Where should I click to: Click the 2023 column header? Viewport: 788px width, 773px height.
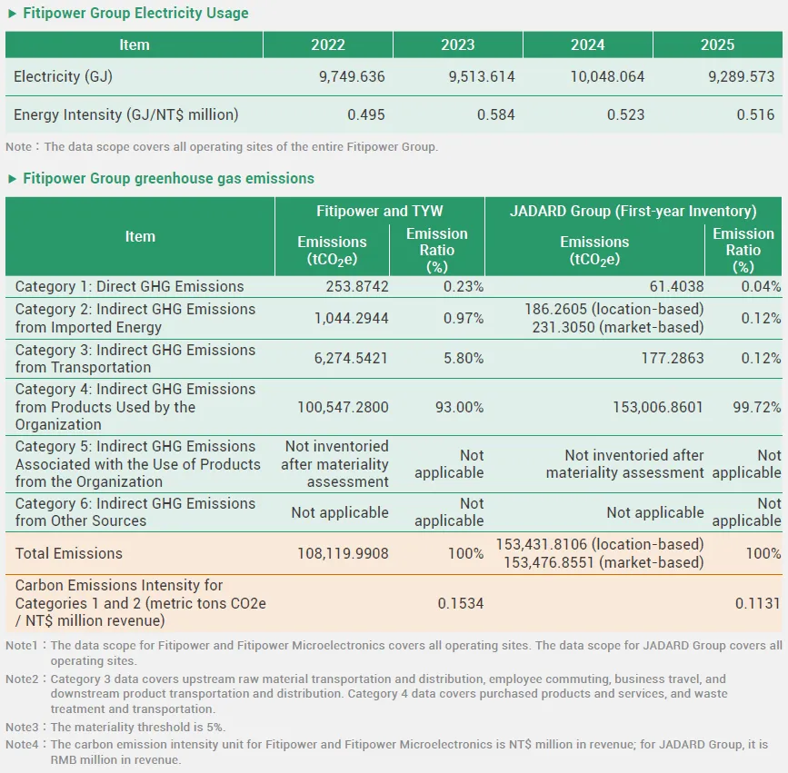pyautogui.click(x=458, y=45)
